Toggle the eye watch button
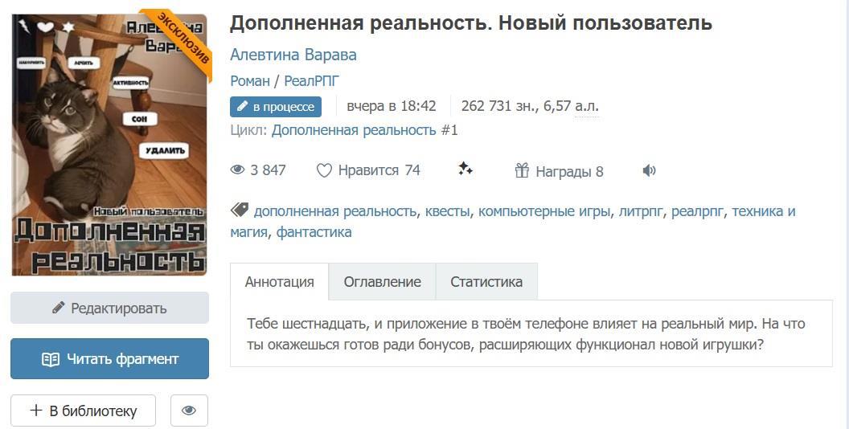849x429 pixels. (x=189, y=411)
